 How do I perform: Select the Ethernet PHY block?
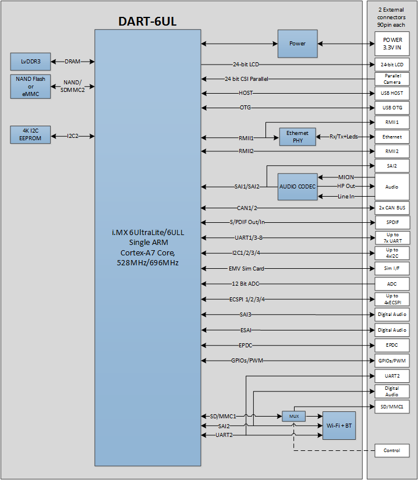pos(297,137)
